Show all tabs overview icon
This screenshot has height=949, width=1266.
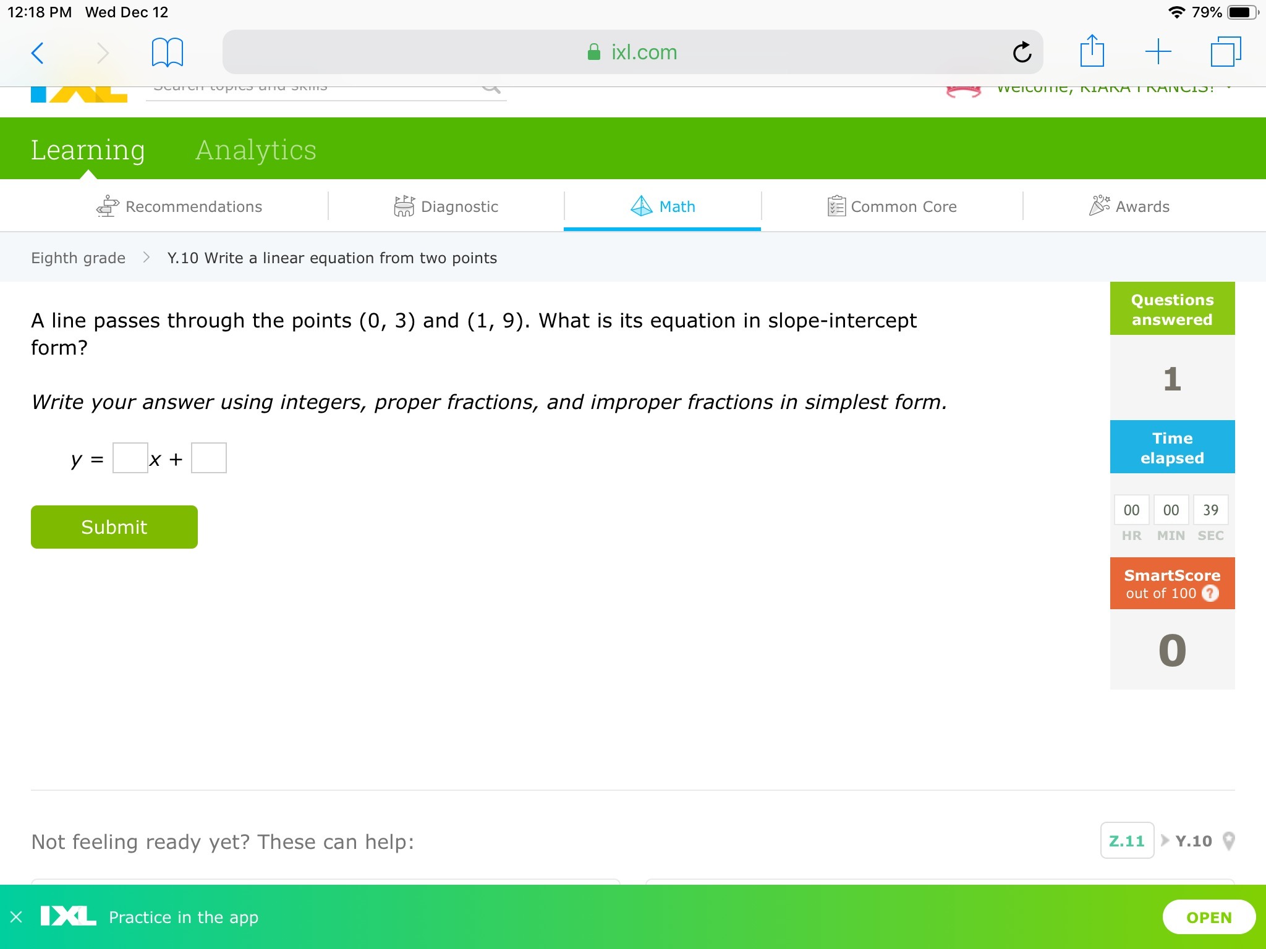(x=1225, y=52)
